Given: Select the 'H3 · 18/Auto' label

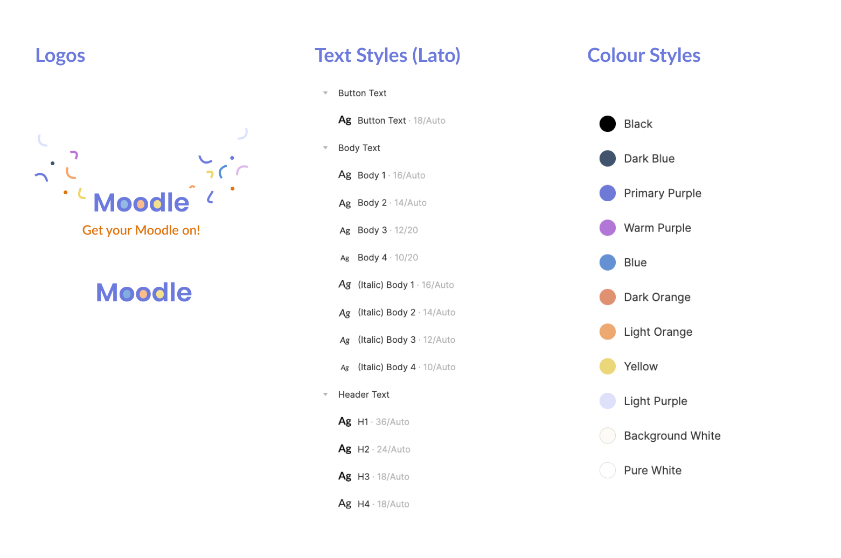Looking at the screenshot, I should click(x=384, y=477).
